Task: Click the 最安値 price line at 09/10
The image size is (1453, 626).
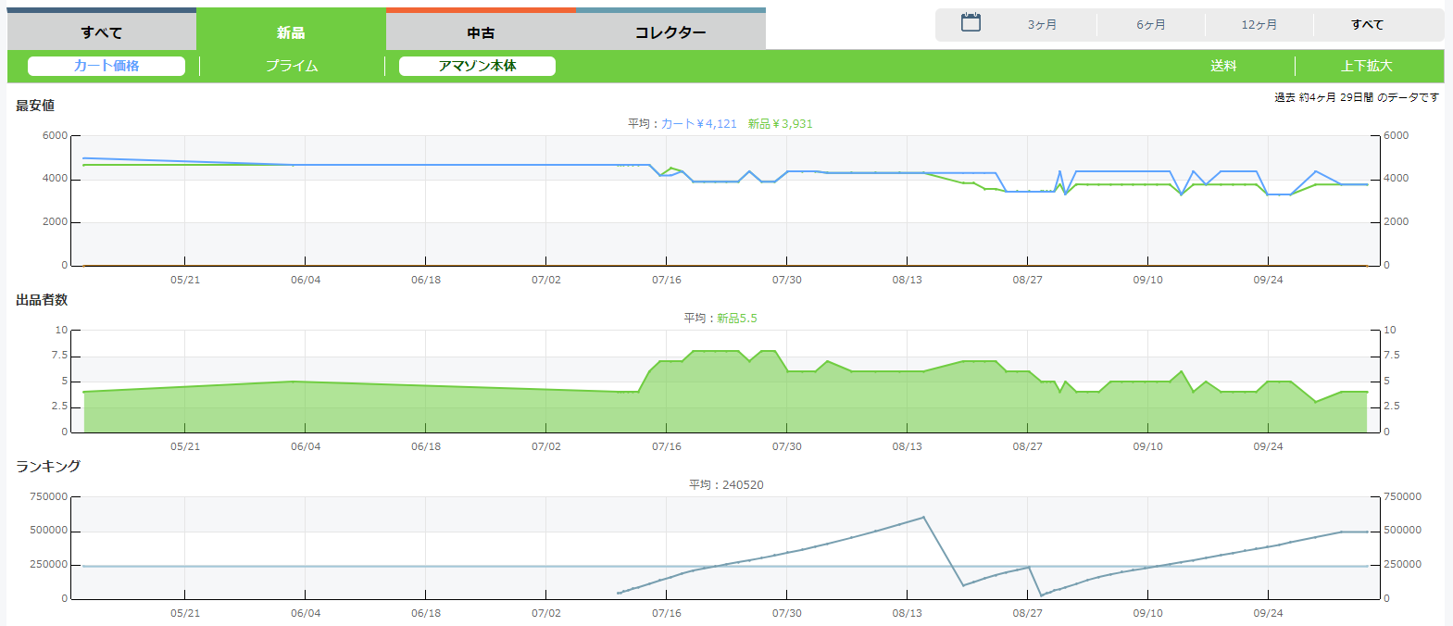Action: [1147, 172]
